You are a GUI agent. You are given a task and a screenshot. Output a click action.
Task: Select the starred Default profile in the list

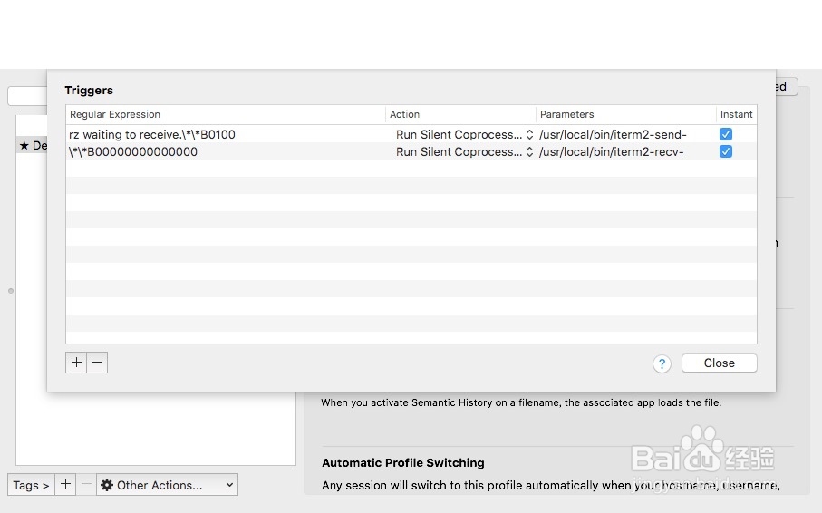[x=33, y=145]
